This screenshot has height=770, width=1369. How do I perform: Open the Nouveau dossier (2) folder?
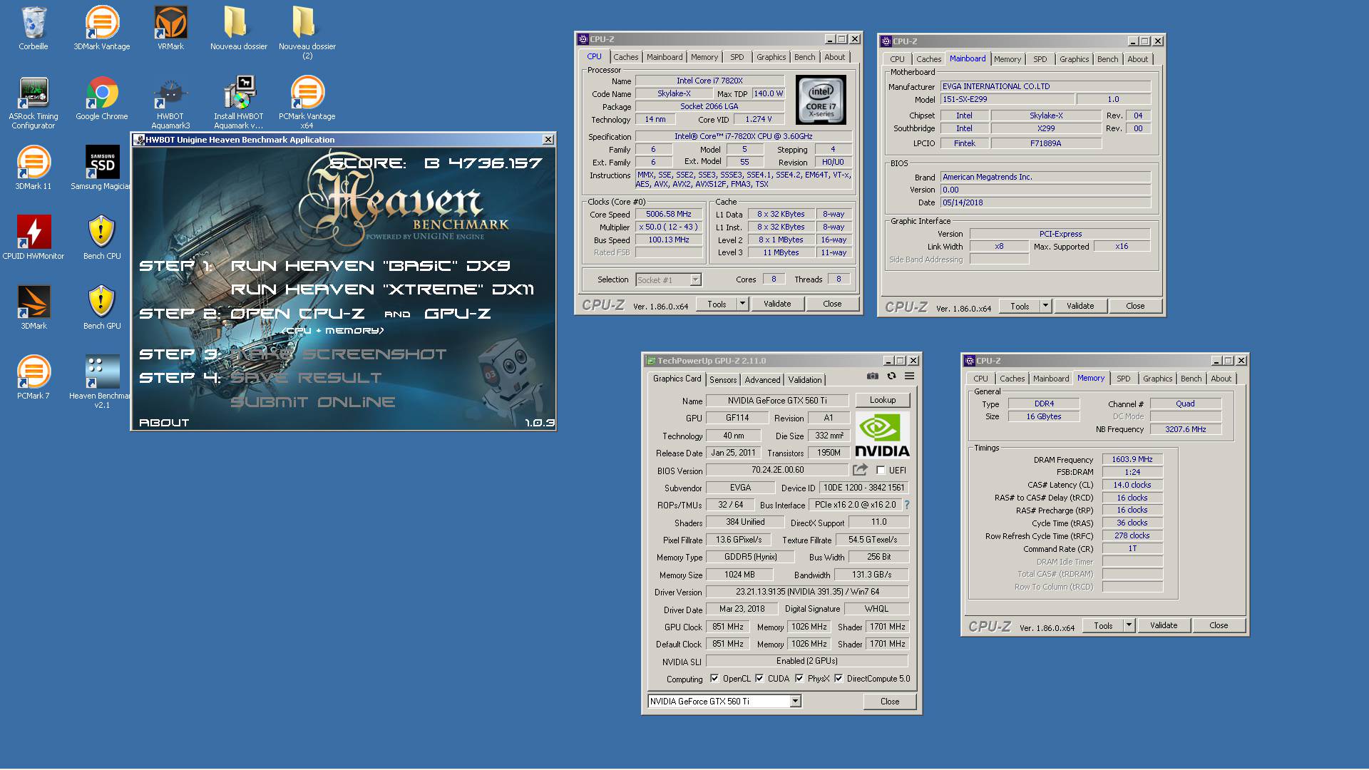307,32
